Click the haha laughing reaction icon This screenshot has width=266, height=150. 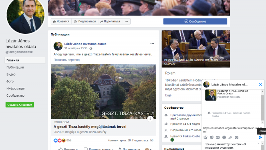click(x=64, y=140)
